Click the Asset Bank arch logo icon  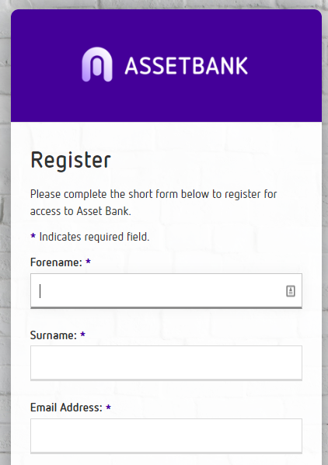tap(97, 64)
